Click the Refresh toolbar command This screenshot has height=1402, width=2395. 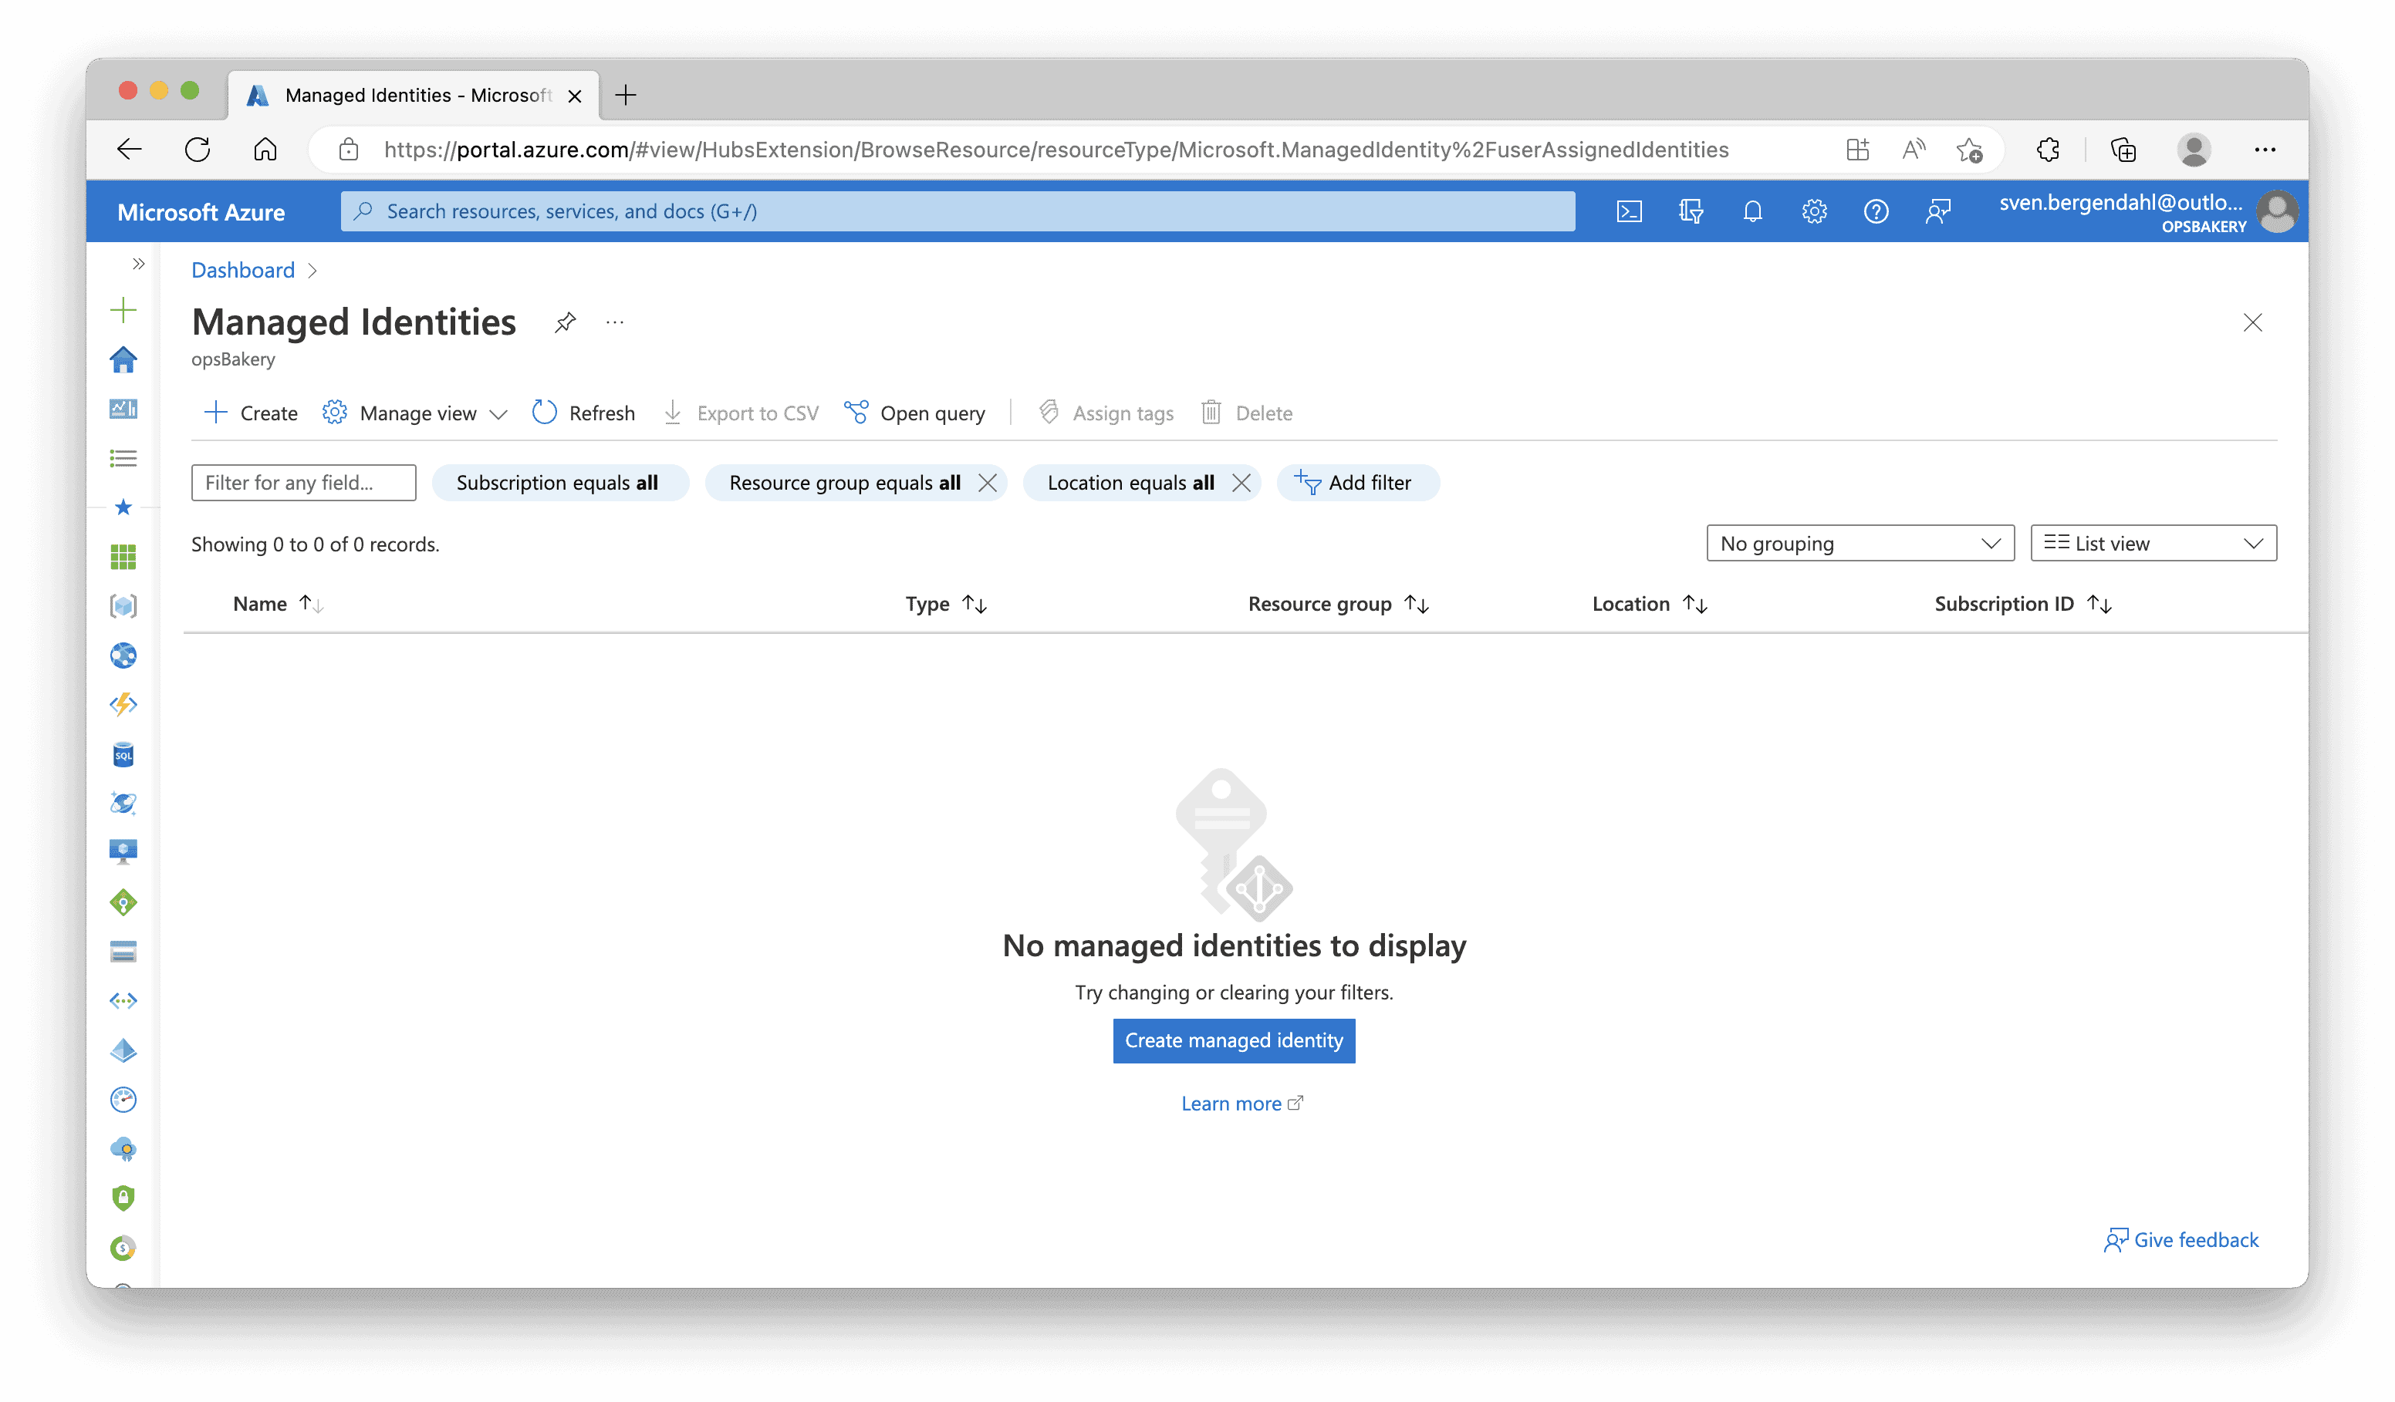point(583,413)
